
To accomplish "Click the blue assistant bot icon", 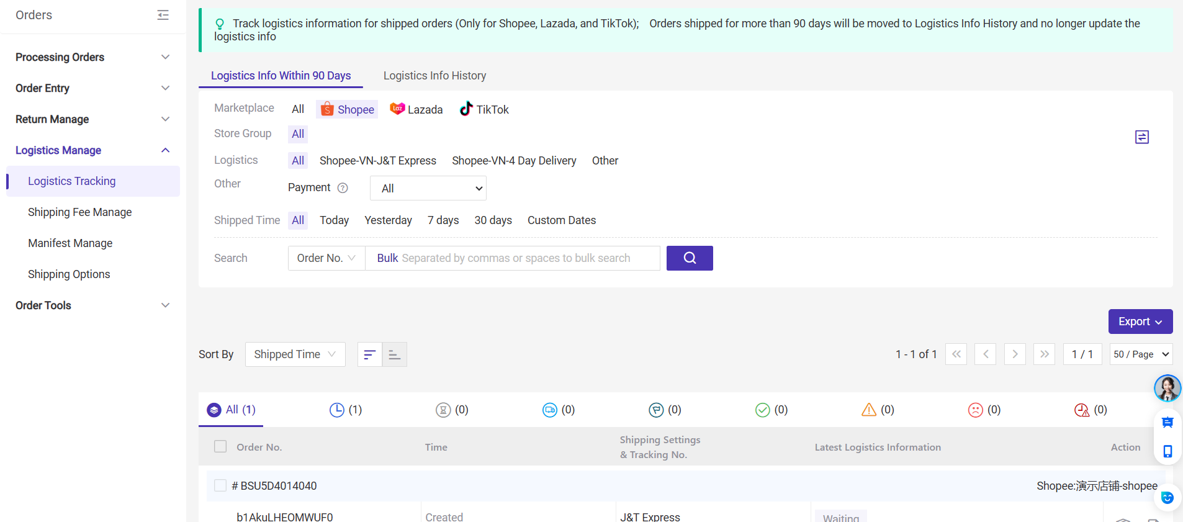I will [1167, 498].
